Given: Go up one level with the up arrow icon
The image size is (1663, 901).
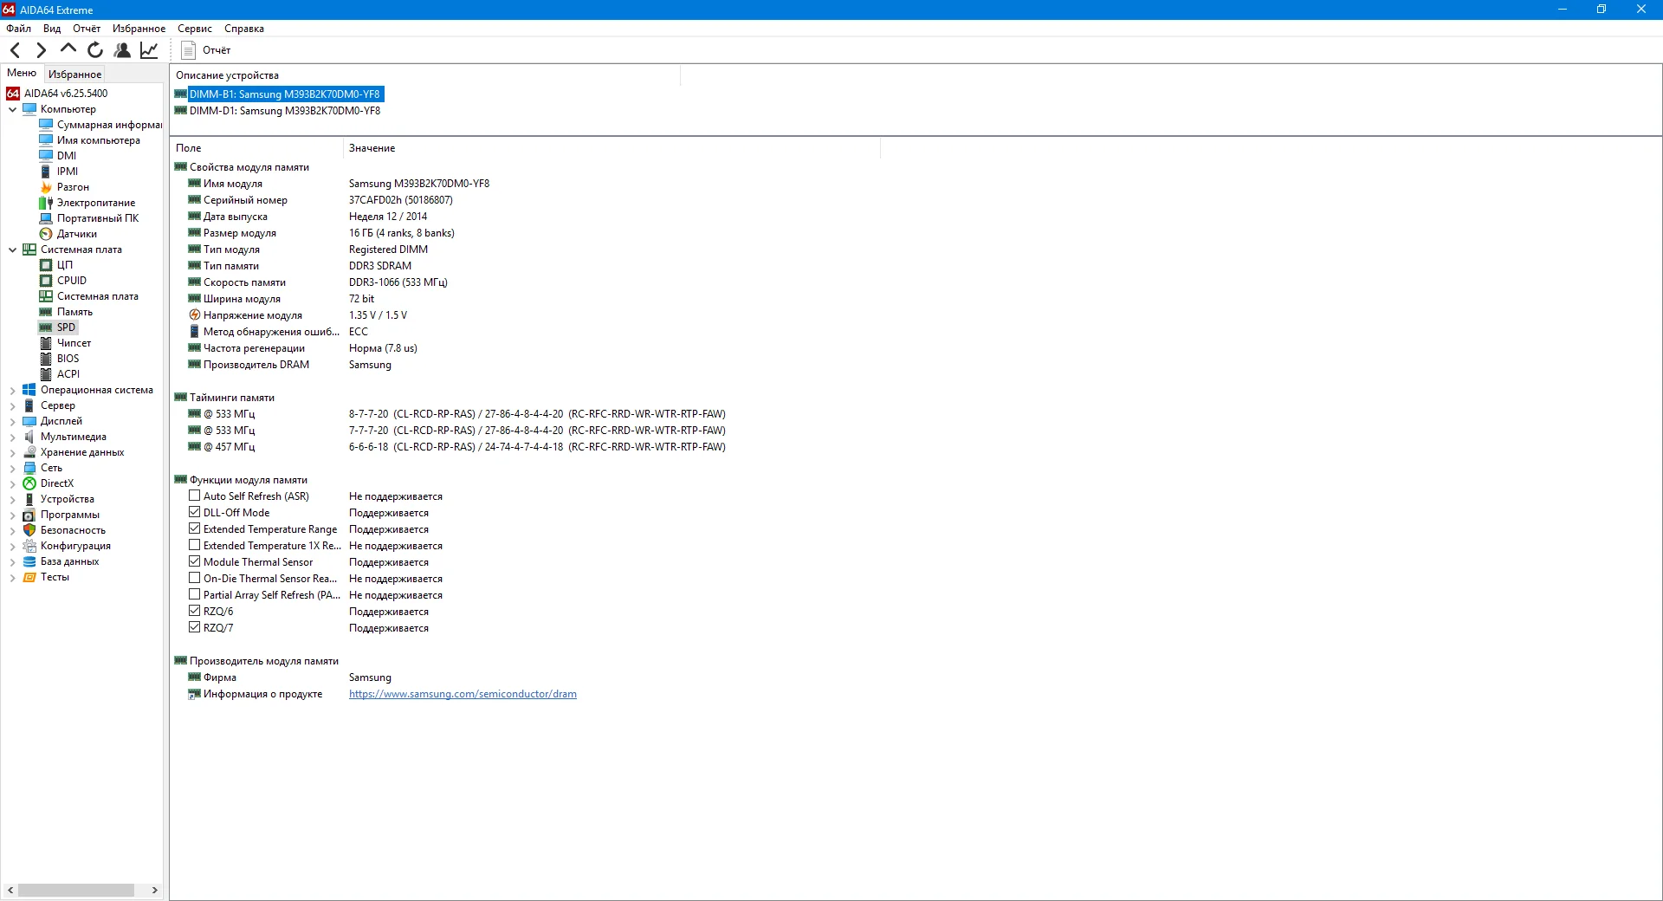Looking at the screenshot, I should (68, 49).
